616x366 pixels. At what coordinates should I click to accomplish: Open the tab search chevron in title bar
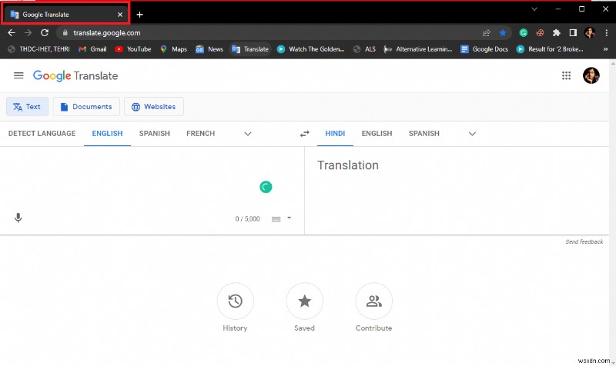click(534, 9)
